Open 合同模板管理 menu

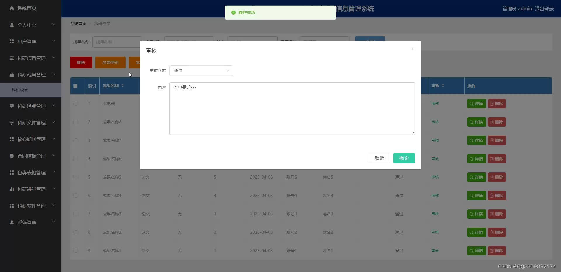point(31,156)
